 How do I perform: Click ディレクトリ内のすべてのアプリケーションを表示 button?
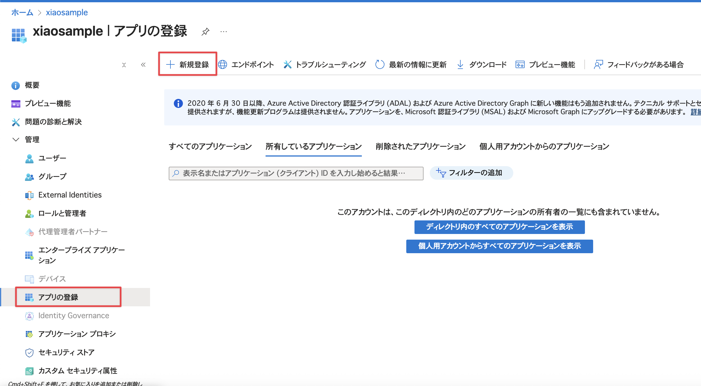pyautogui.click(x=499, y=227)
